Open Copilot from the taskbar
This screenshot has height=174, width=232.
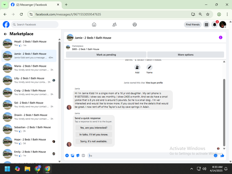tap(17, 168)
